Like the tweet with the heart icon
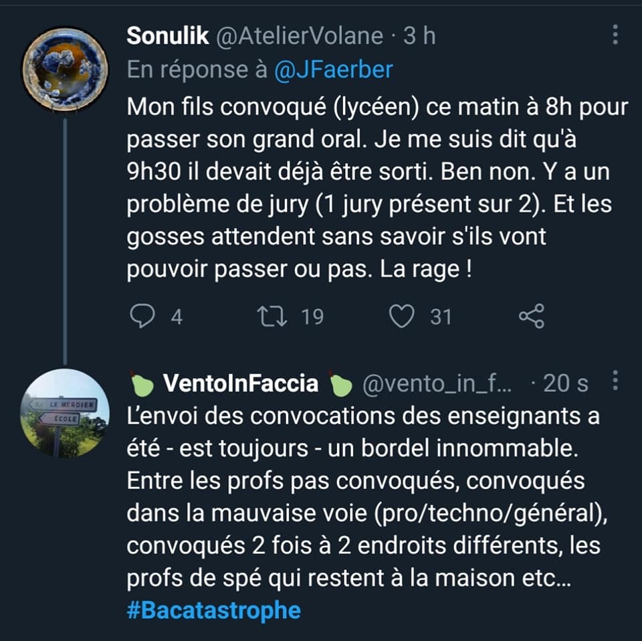This screenshot has width=642, height=641. [x=401, y=316]
